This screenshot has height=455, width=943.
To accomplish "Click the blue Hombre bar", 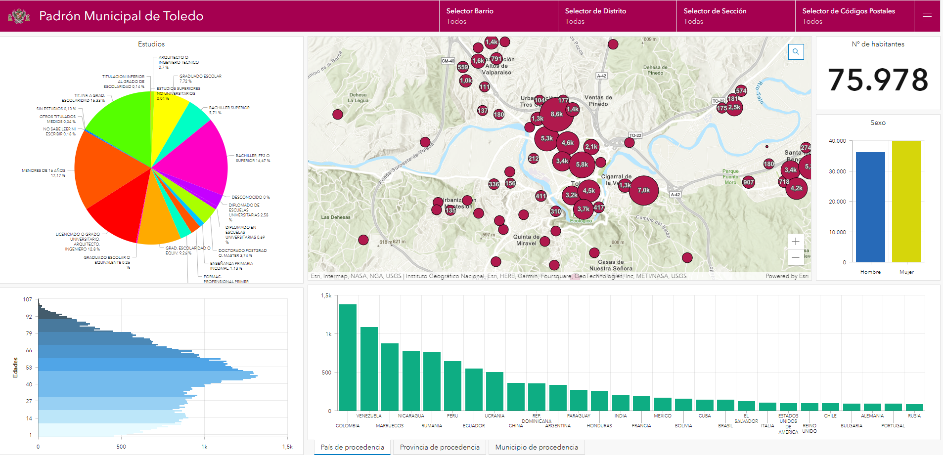I will point(870,207).
